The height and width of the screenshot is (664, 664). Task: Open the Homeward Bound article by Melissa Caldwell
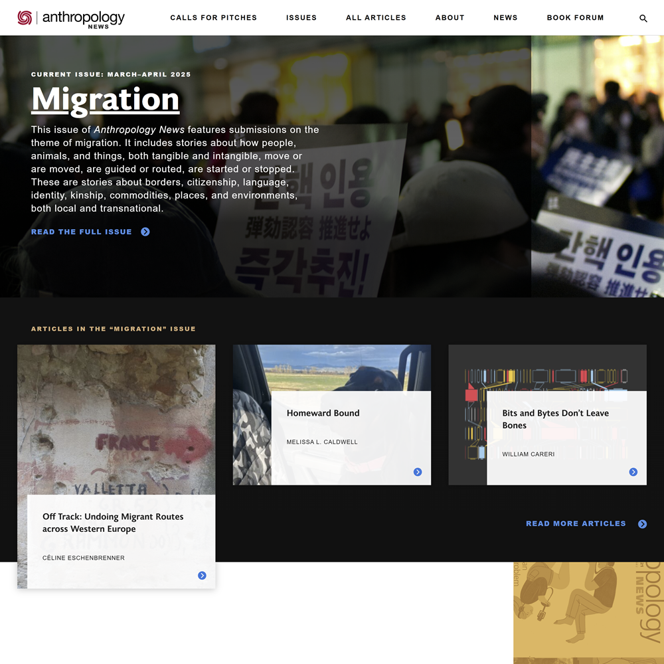323,413
